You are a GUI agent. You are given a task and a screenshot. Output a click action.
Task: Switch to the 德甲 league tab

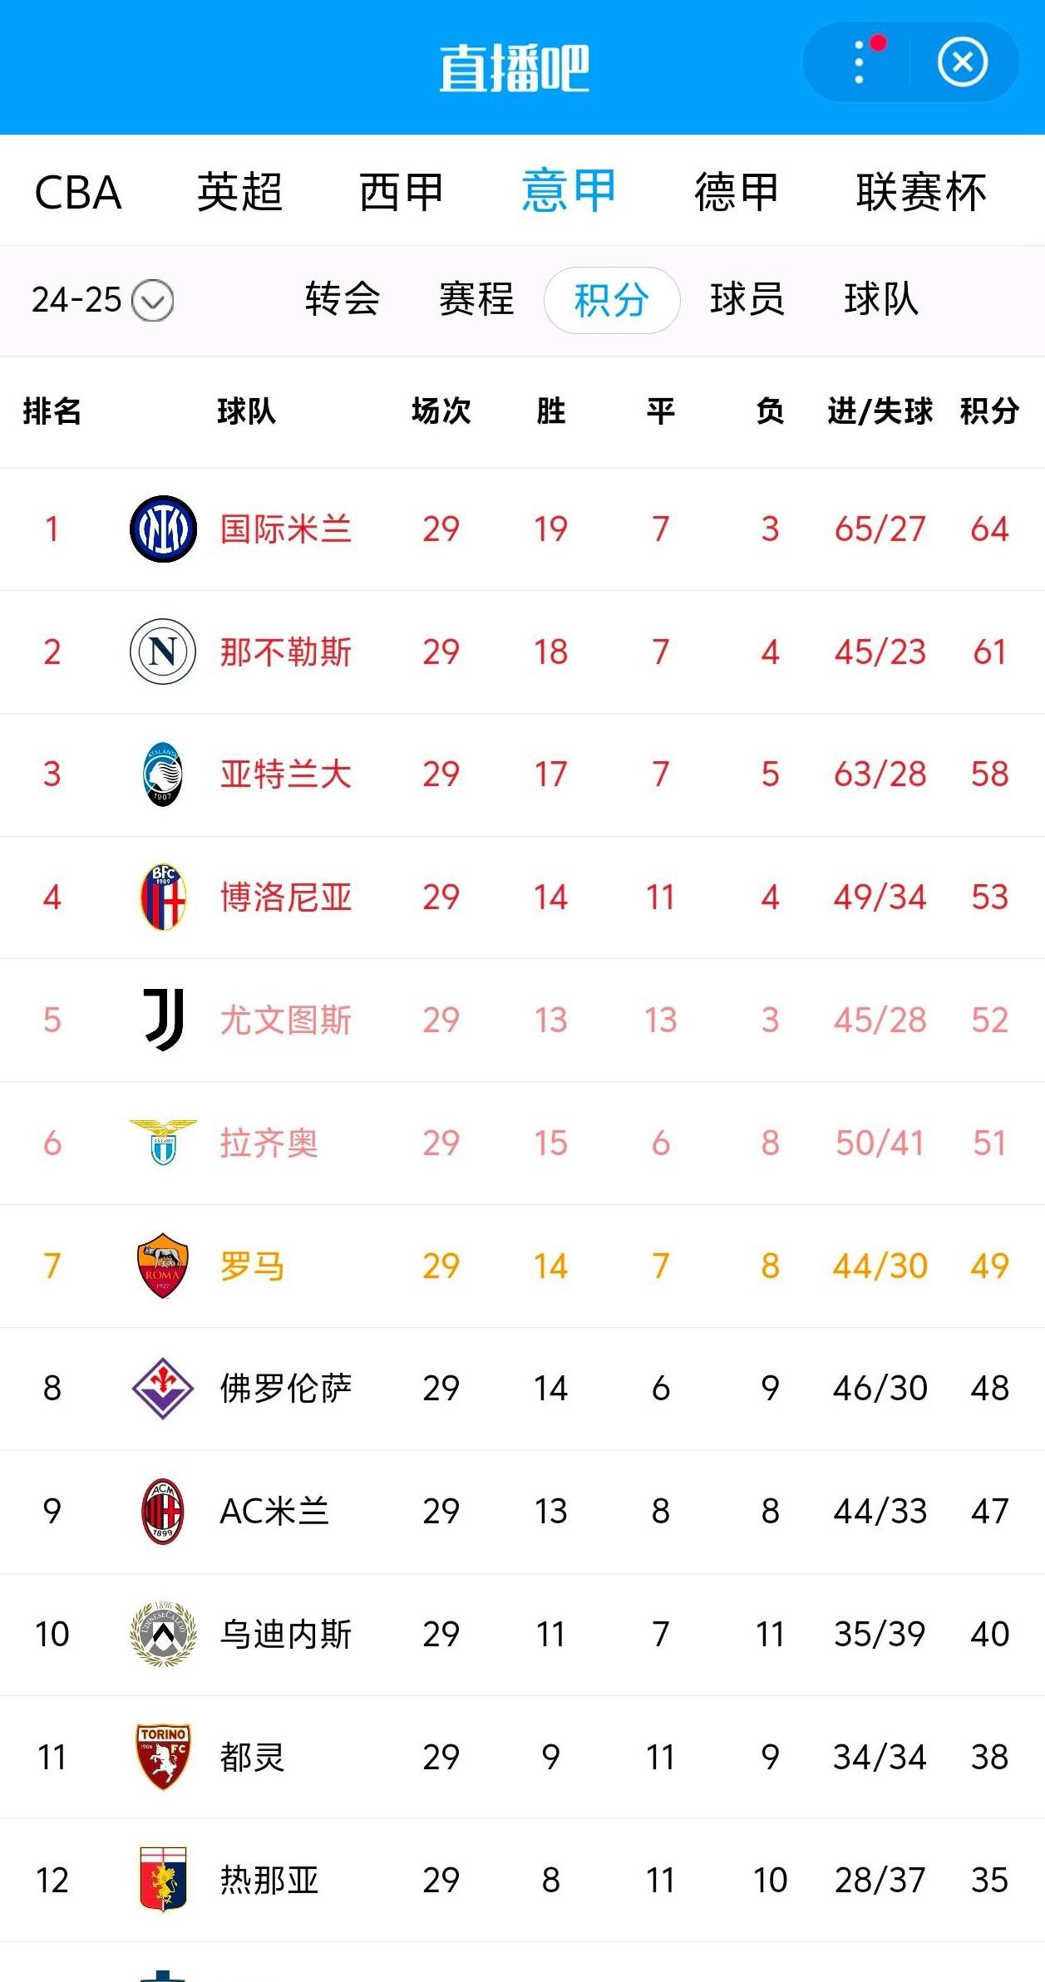click(x=735, y=193)
